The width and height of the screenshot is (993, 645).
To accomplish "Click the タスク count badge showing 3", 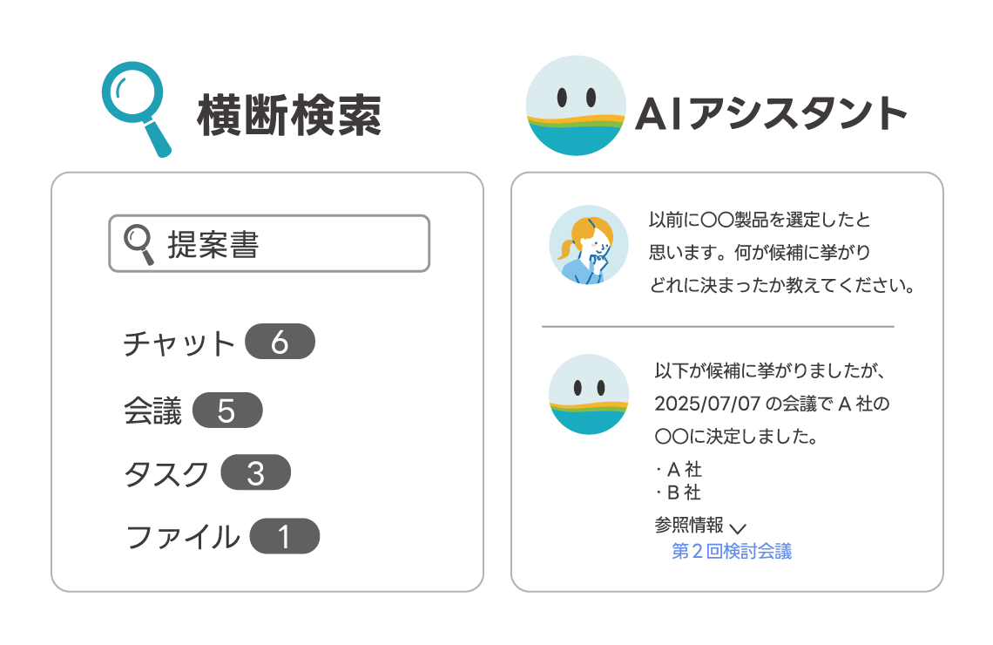I will coord(256,472).
